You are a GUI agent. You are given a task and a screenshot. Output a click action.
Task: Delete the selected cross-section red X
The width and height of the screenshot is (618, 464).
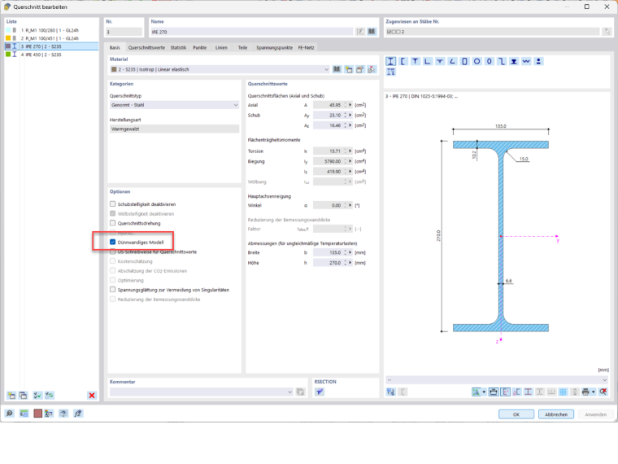[92, 396]
